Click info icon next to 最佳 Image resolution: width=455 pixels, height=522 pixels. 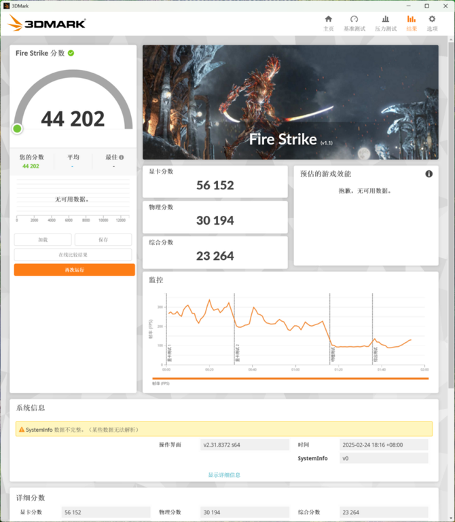pyautogui.click(x=122, y=157)
